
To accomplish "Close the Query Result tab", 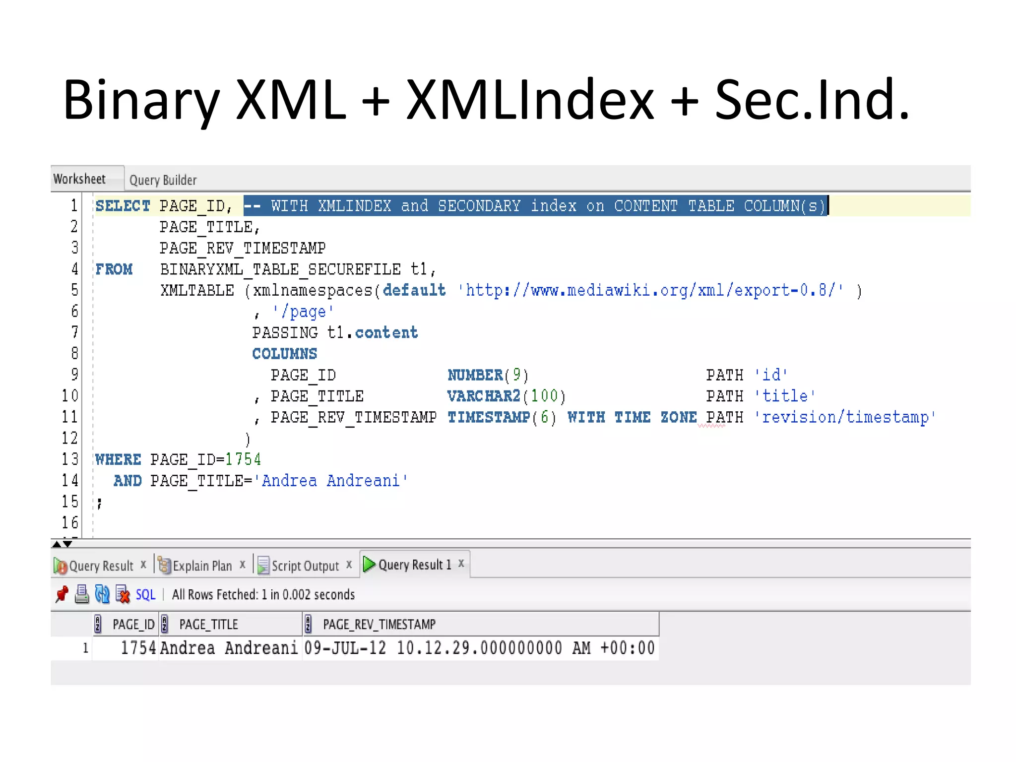I will pos(143,564).
